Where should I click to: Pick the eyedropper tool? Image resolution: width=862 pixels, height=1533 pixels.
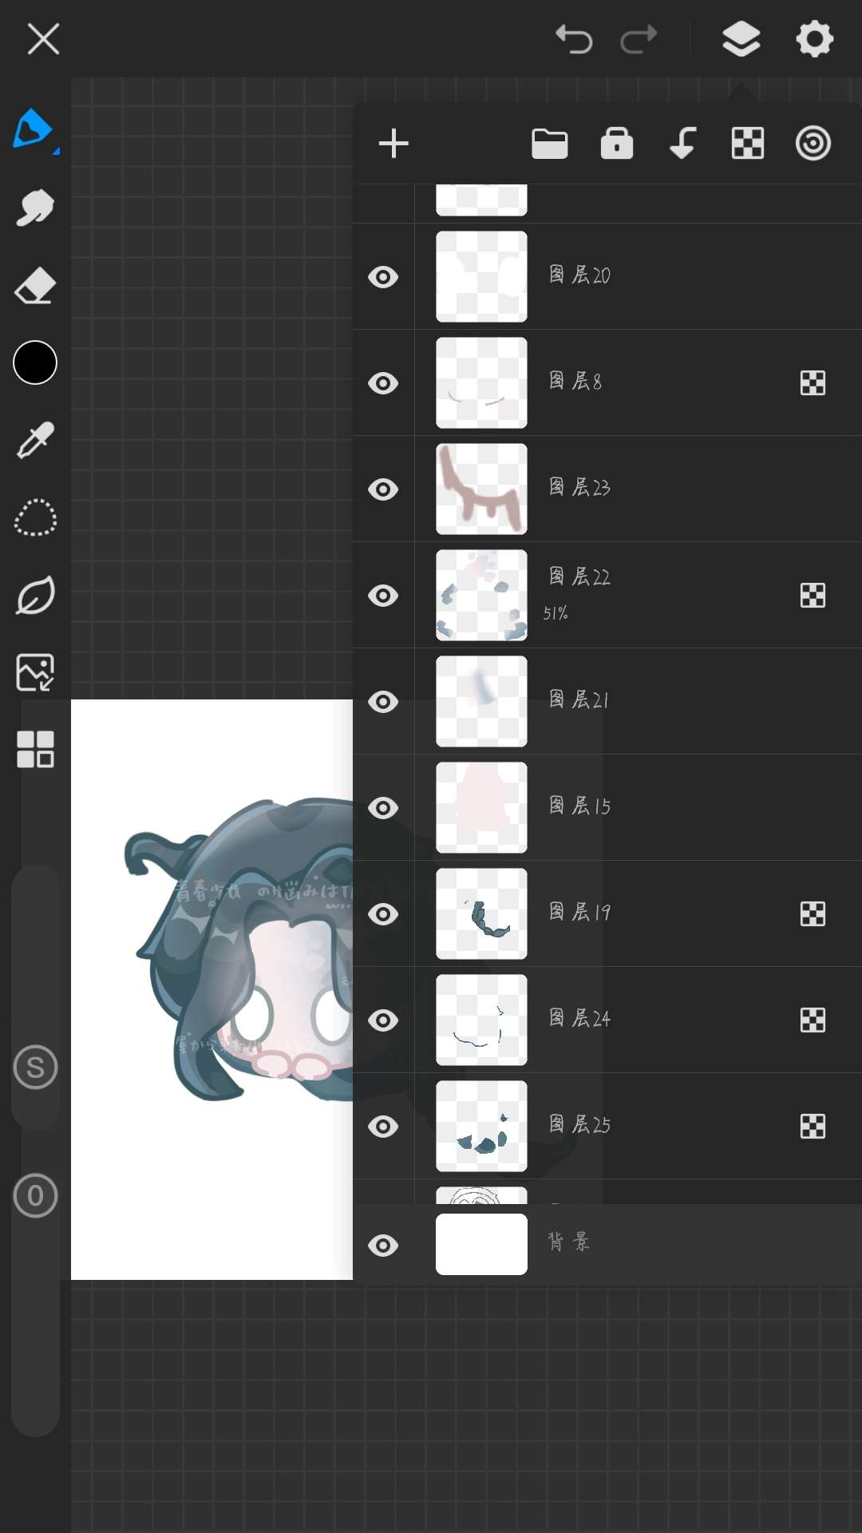tap(35, 440)
